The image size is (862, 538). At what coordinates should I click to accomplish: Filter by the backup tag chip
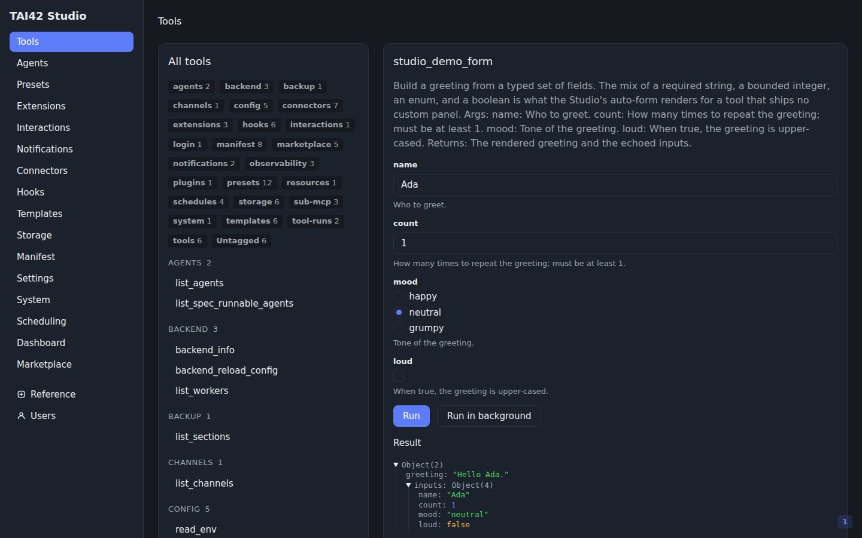[x=302, y=87]
